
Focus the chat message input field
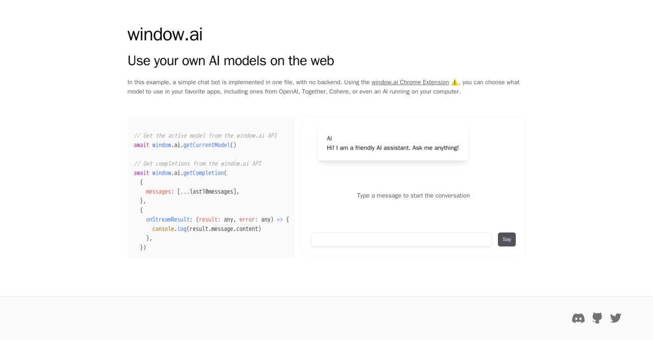[x=401, y=240]
